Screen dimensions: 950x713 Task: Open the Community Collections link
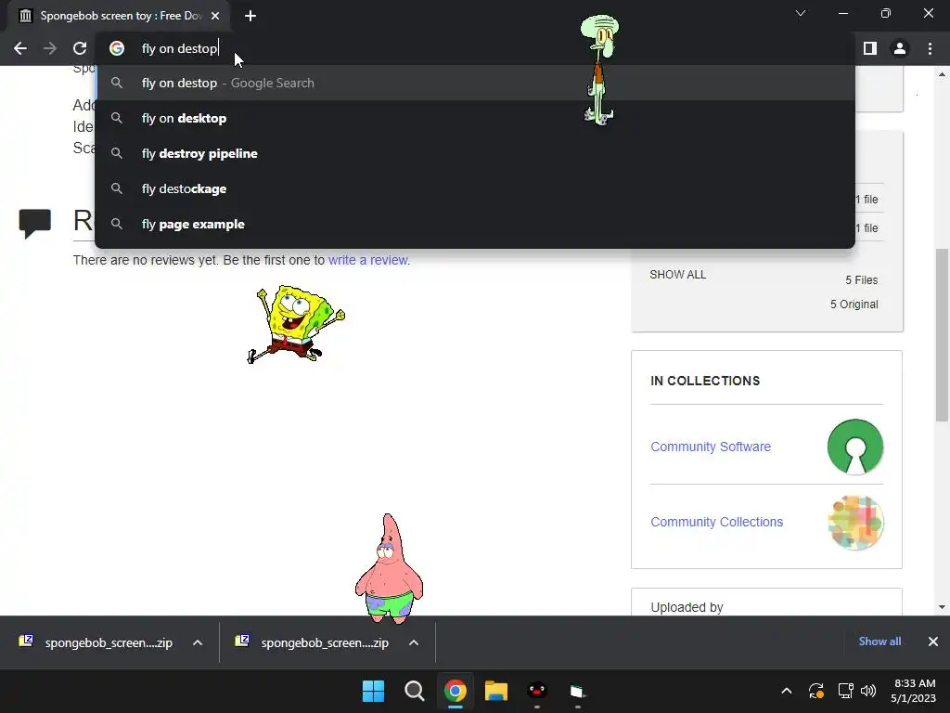pos(716,522)
